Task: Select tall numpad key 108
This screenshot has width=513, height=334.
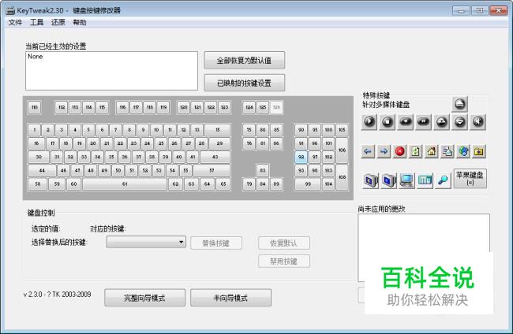Action: coord(342,177)
